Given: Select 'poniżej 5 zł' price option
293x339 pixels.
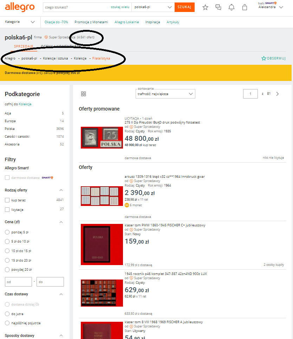Looking at the screenshot, I should [7, 232].
